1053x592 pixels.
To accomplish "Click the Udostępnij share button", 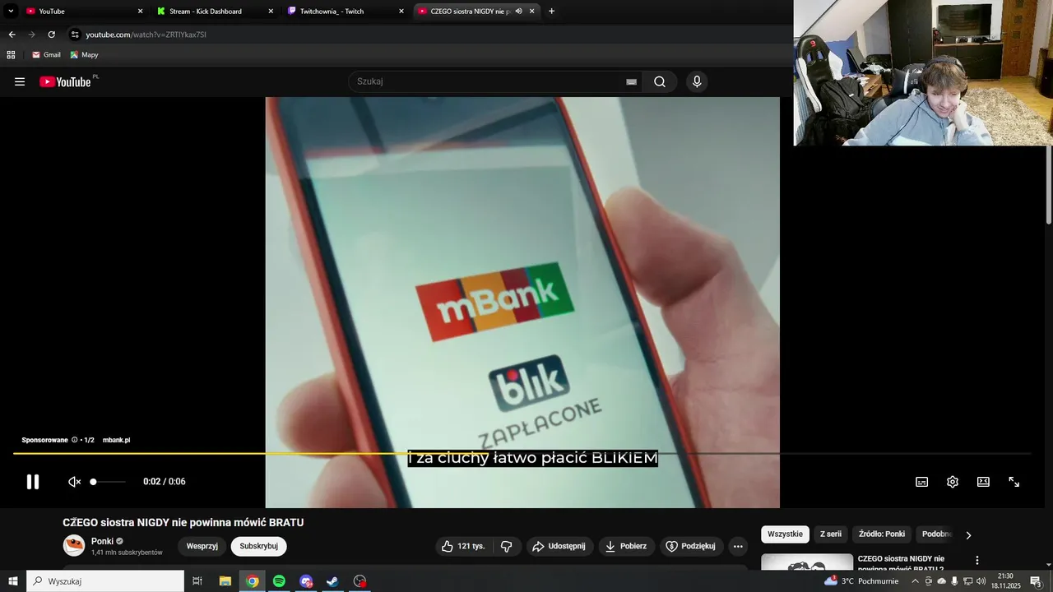I will tap(559, 546).
